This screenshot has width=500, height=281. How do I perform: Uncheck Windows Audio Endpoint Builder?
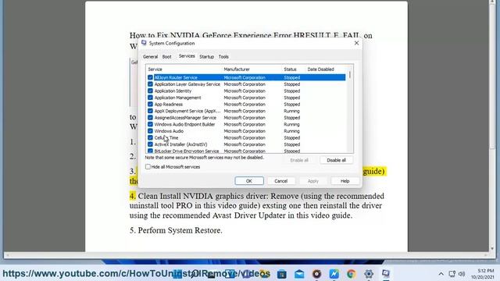[x=150, y=124]
